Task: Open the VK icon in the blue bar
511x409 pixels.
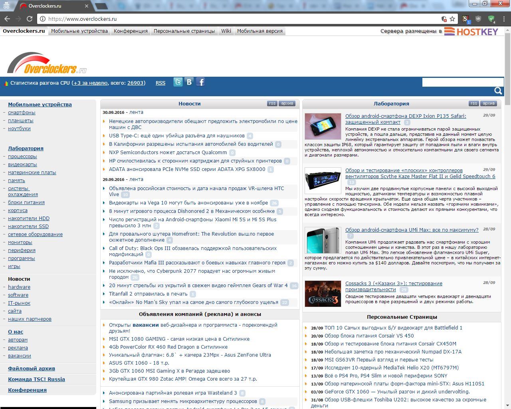Action: pos(189,82)
